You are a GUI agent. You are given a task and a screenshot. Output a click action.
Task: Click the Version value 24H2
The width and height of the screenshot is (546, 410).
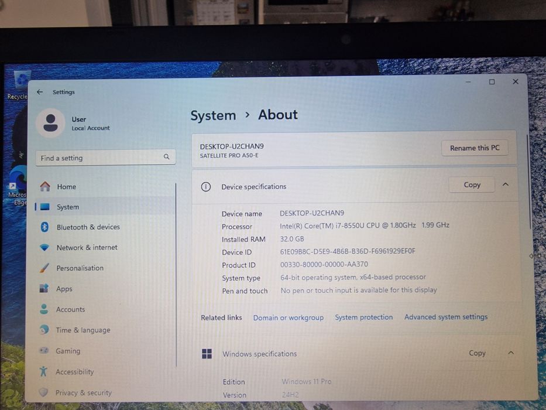tap(290, 395)
